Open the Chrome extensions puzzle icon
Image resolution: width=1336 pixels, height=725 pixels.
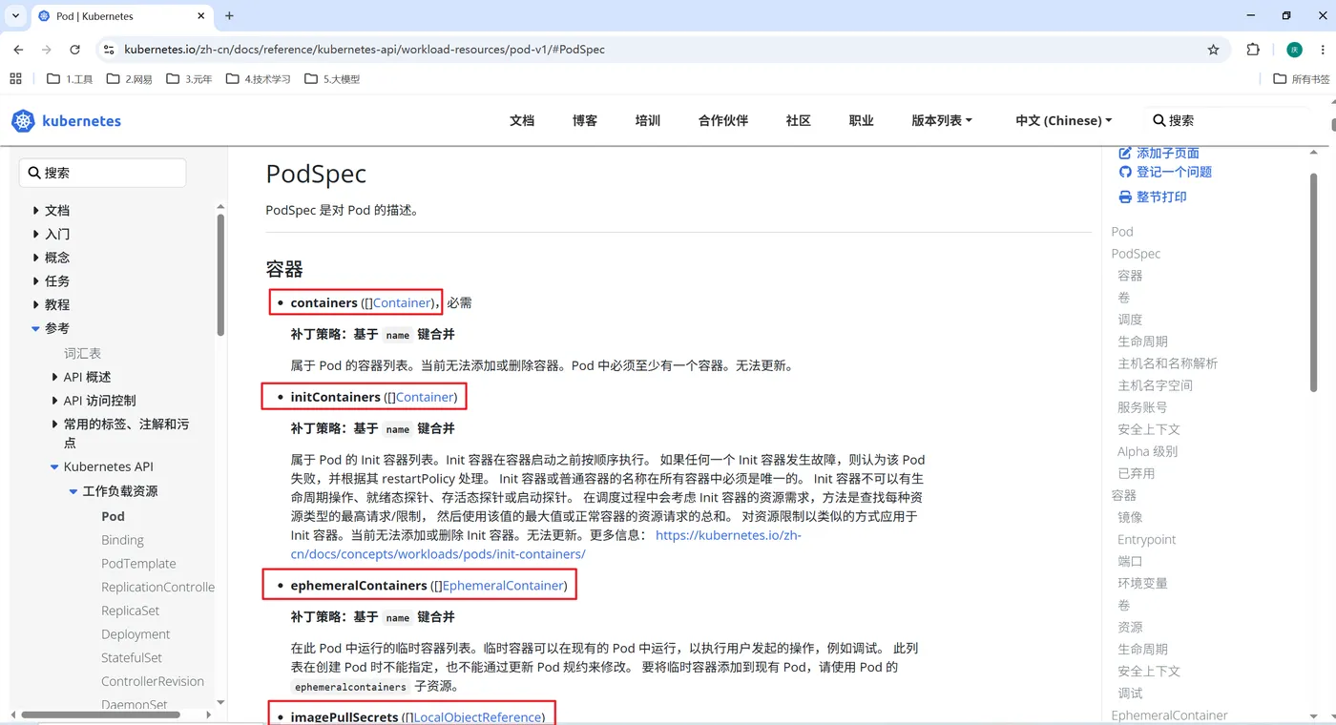1253,50
